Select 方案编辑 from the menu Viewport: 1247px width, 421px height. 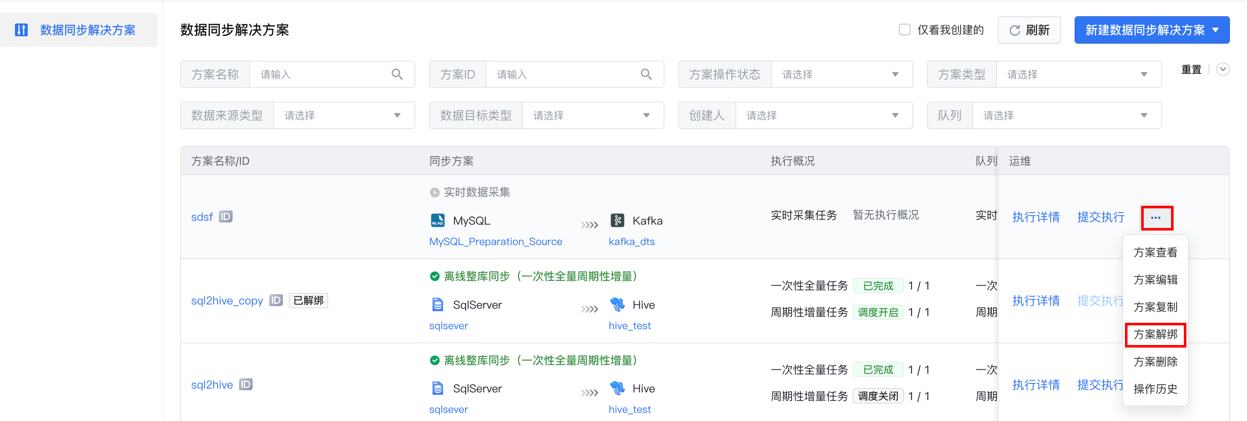pyautogui.click(x=1156, y=280)
